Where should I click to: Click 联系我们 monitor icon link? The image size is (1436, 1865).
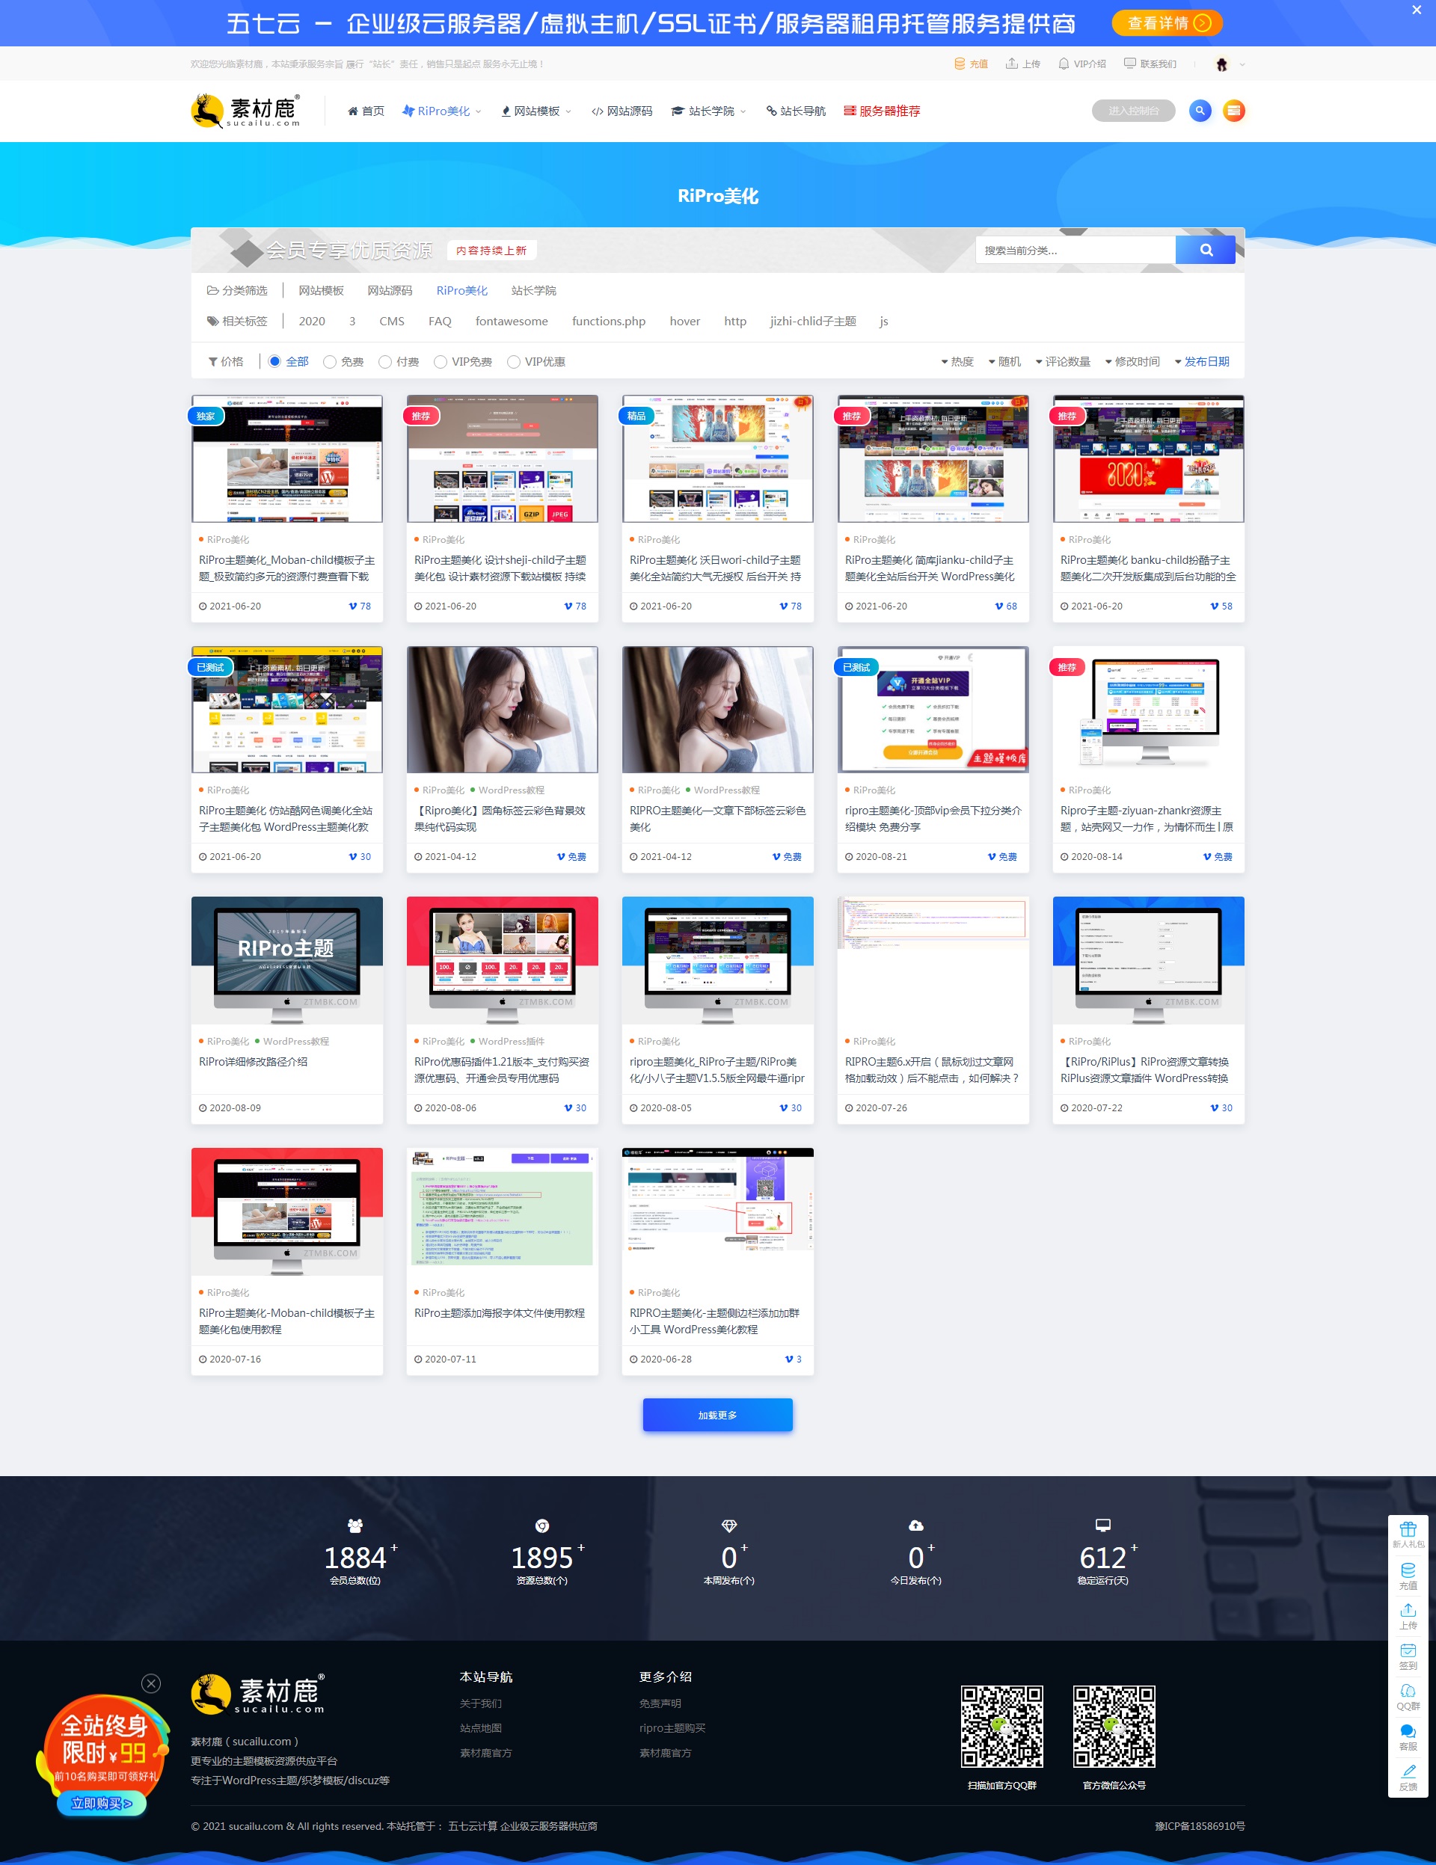pos(1150,64)
